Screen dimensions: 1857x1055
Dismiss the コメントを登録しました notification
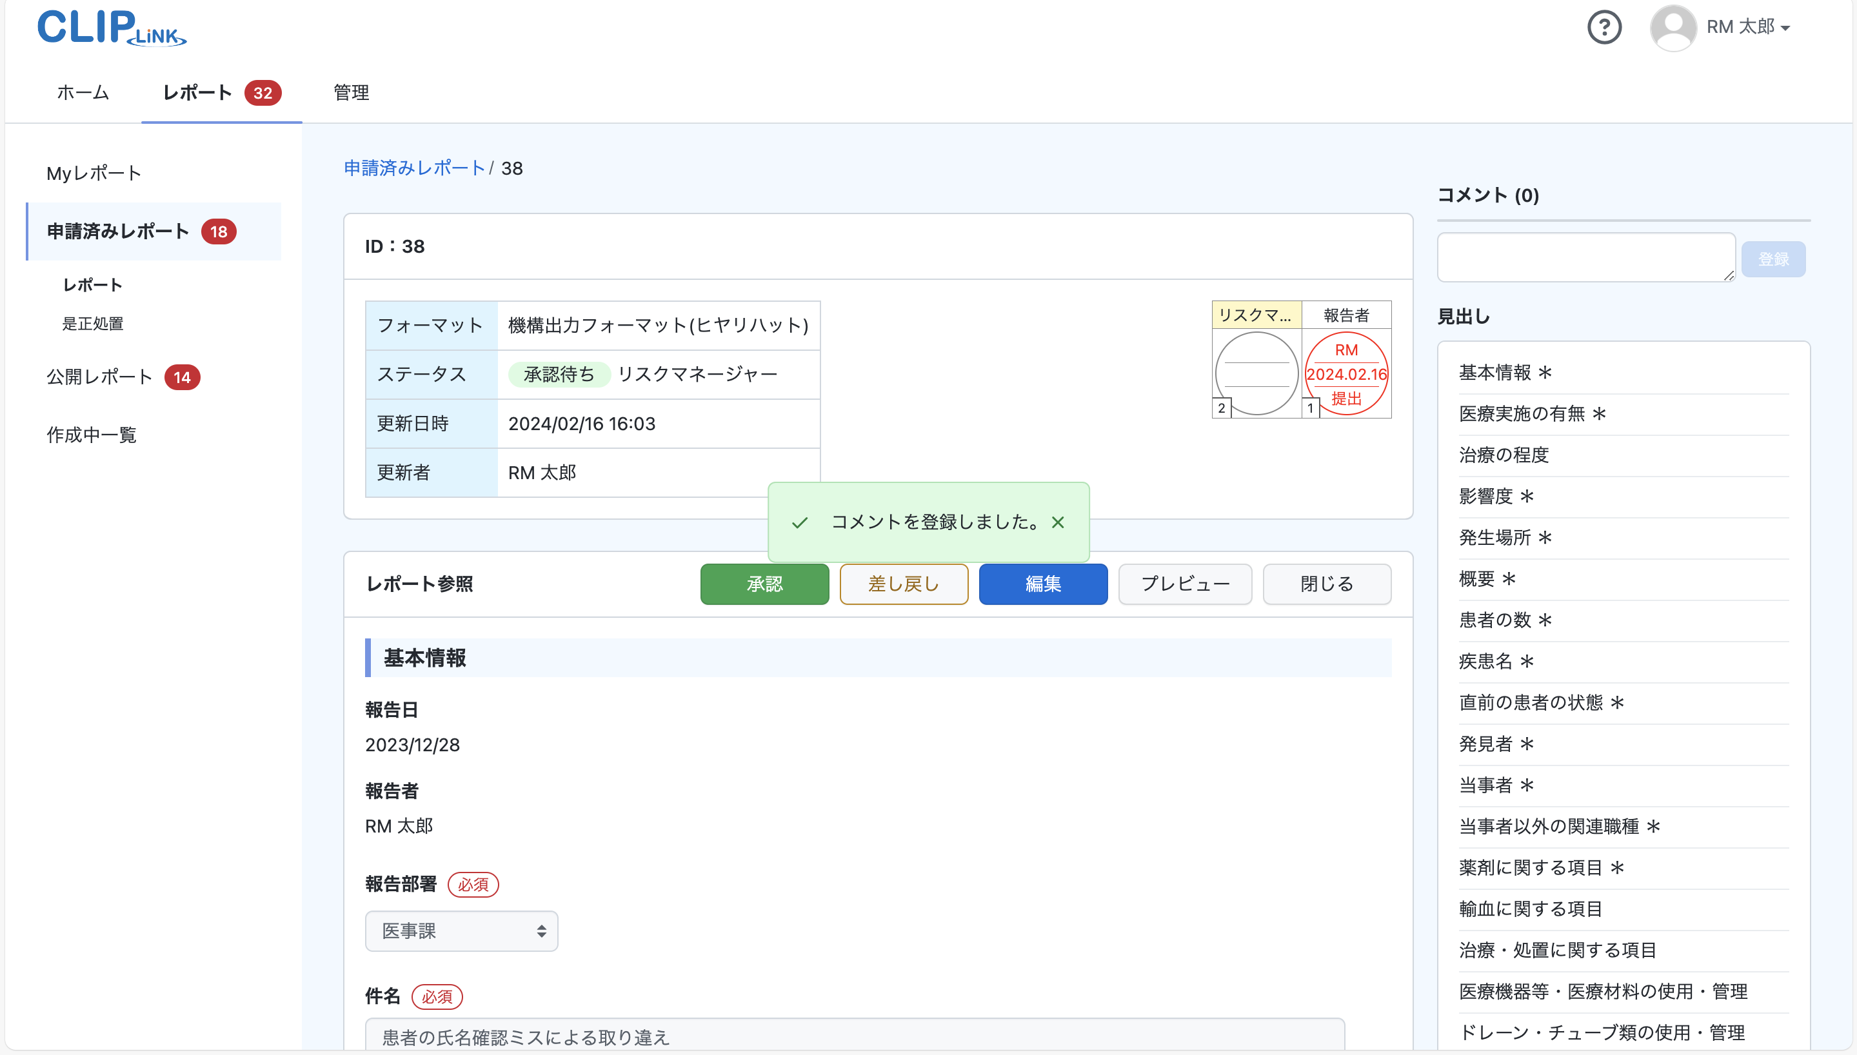click(x=1059, y=522)
